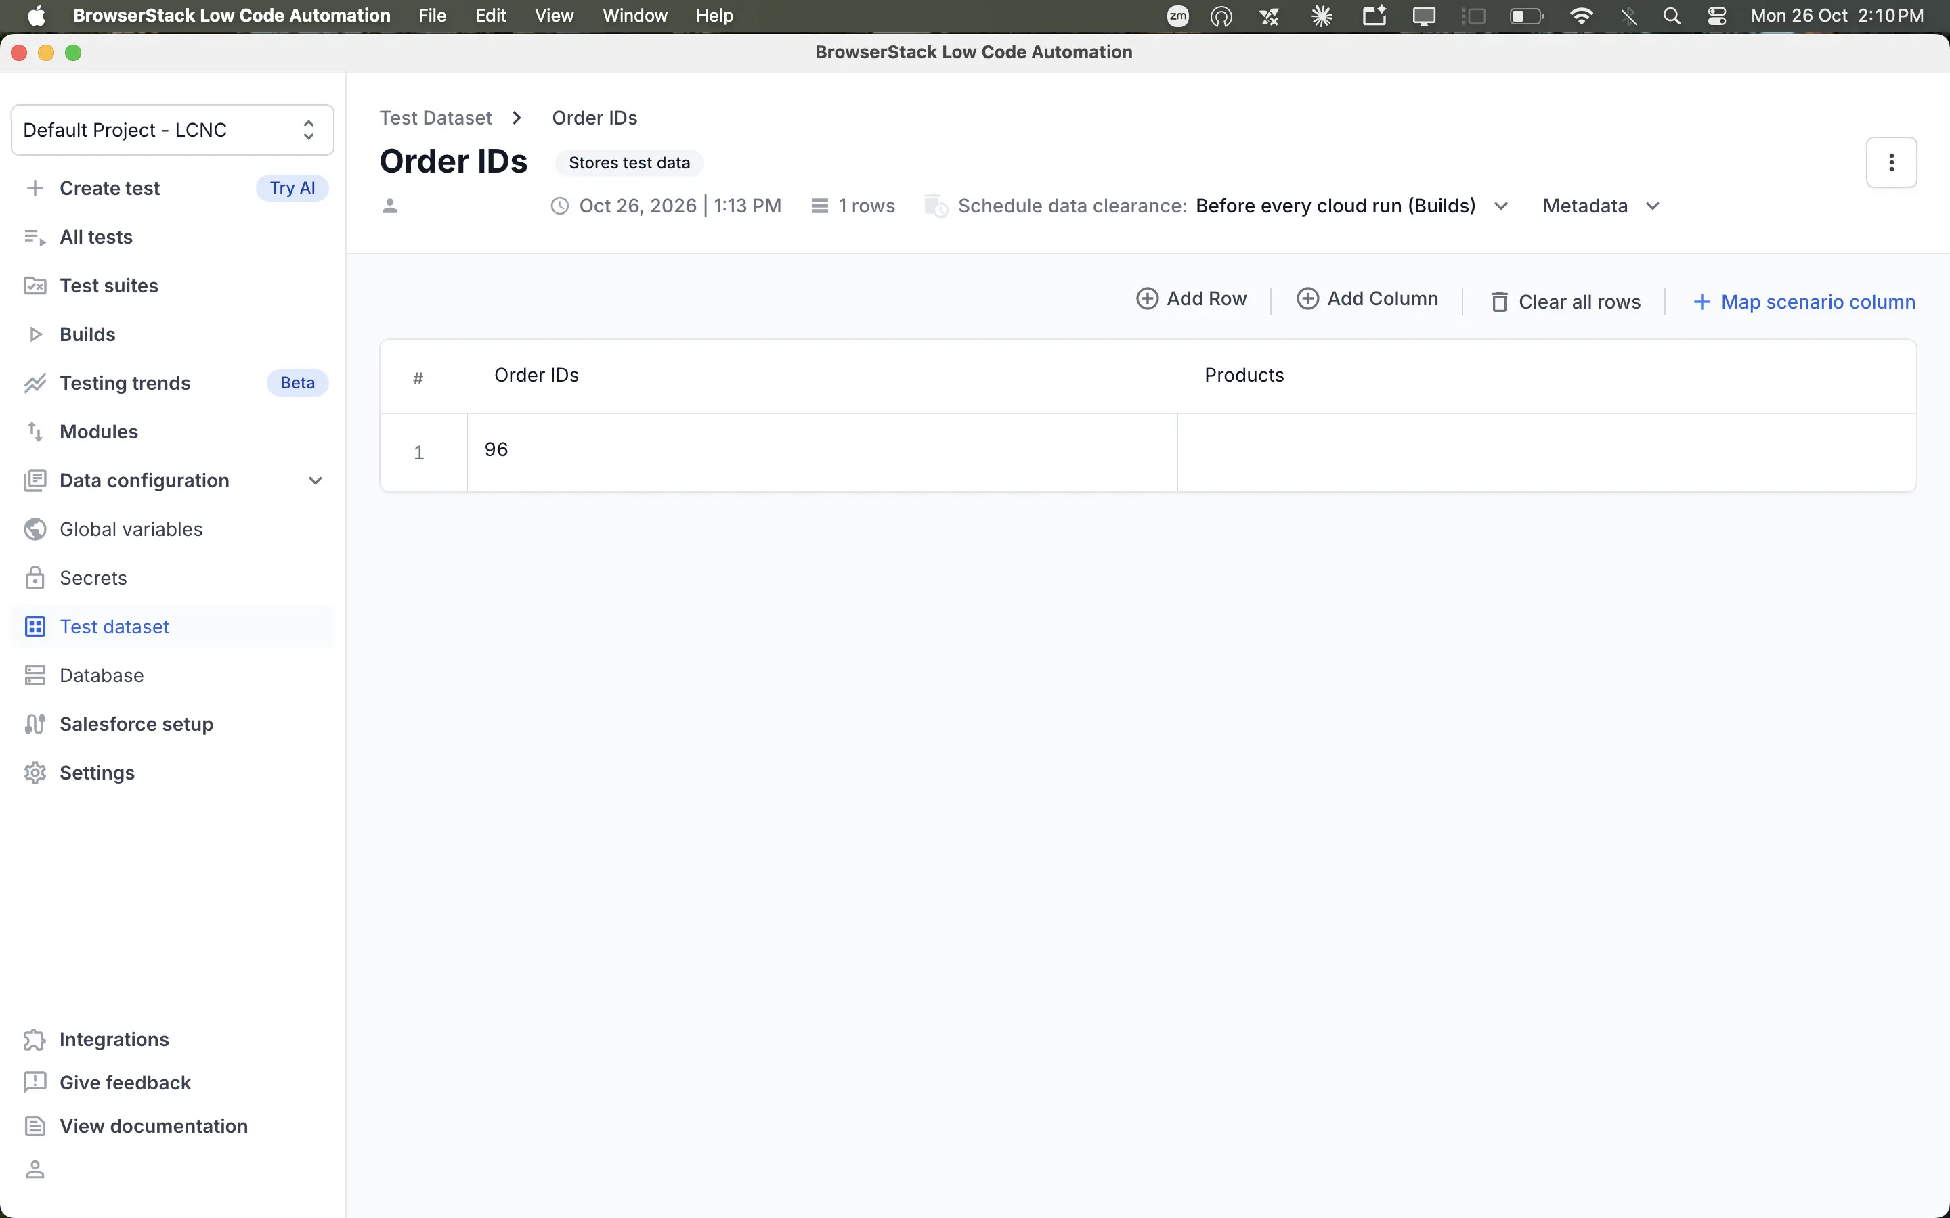Image resolution: width=1950 pixels, height=1218 pixels.
Task: Select the empty Products cell in row 1
Action: pyautogui.click(x=1546, y=452)
